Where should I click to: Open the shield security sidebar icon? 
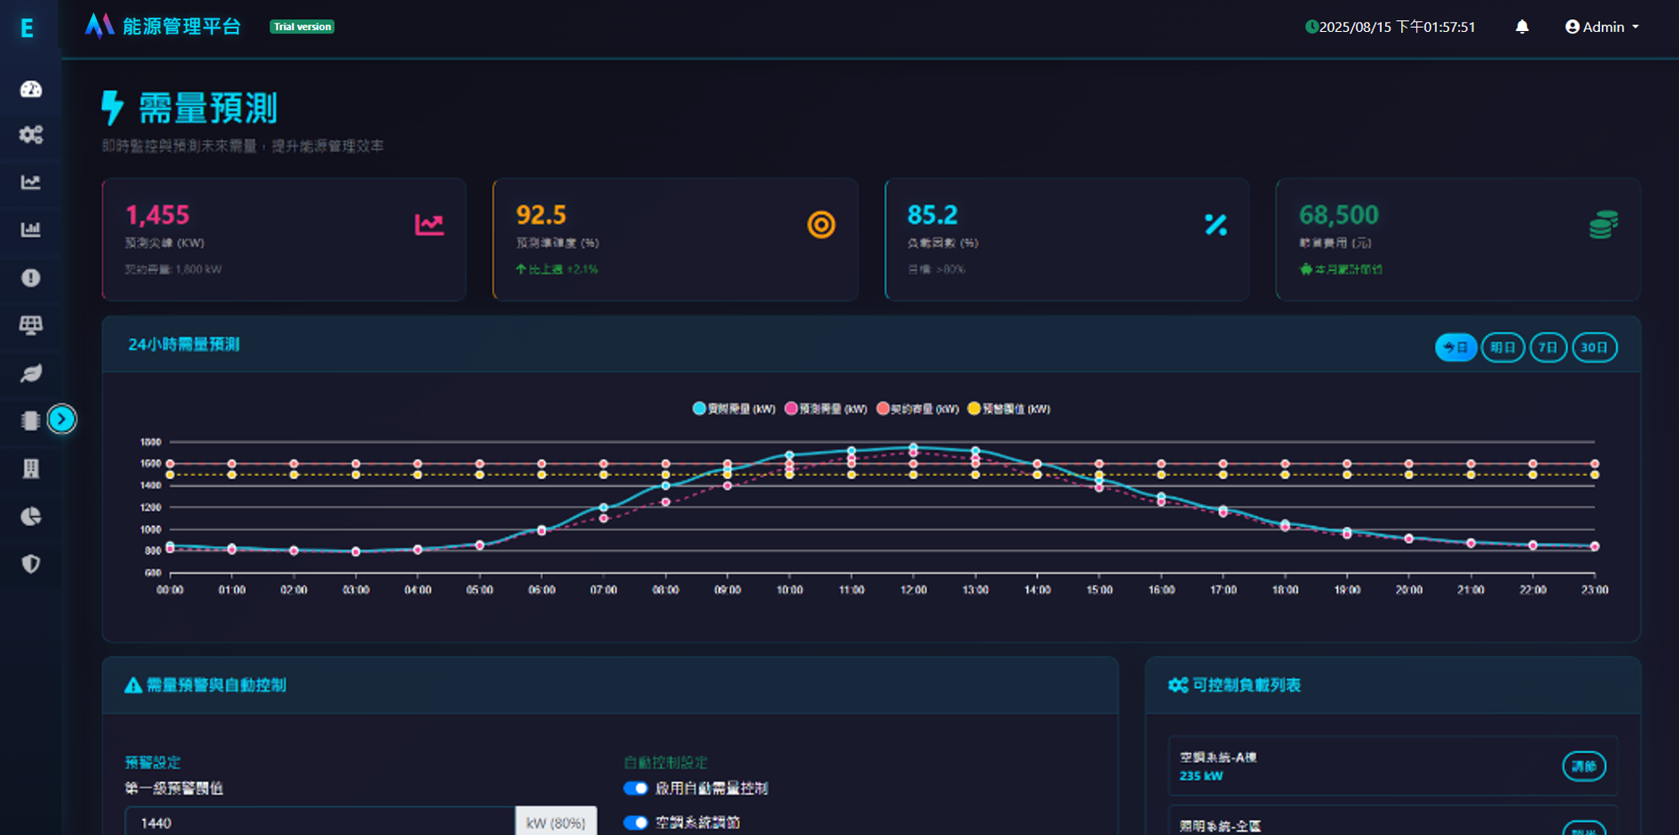[x=31, y=564]
